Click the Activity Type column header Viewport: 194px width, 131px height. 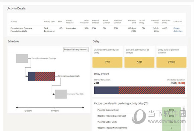coord(49,21)
